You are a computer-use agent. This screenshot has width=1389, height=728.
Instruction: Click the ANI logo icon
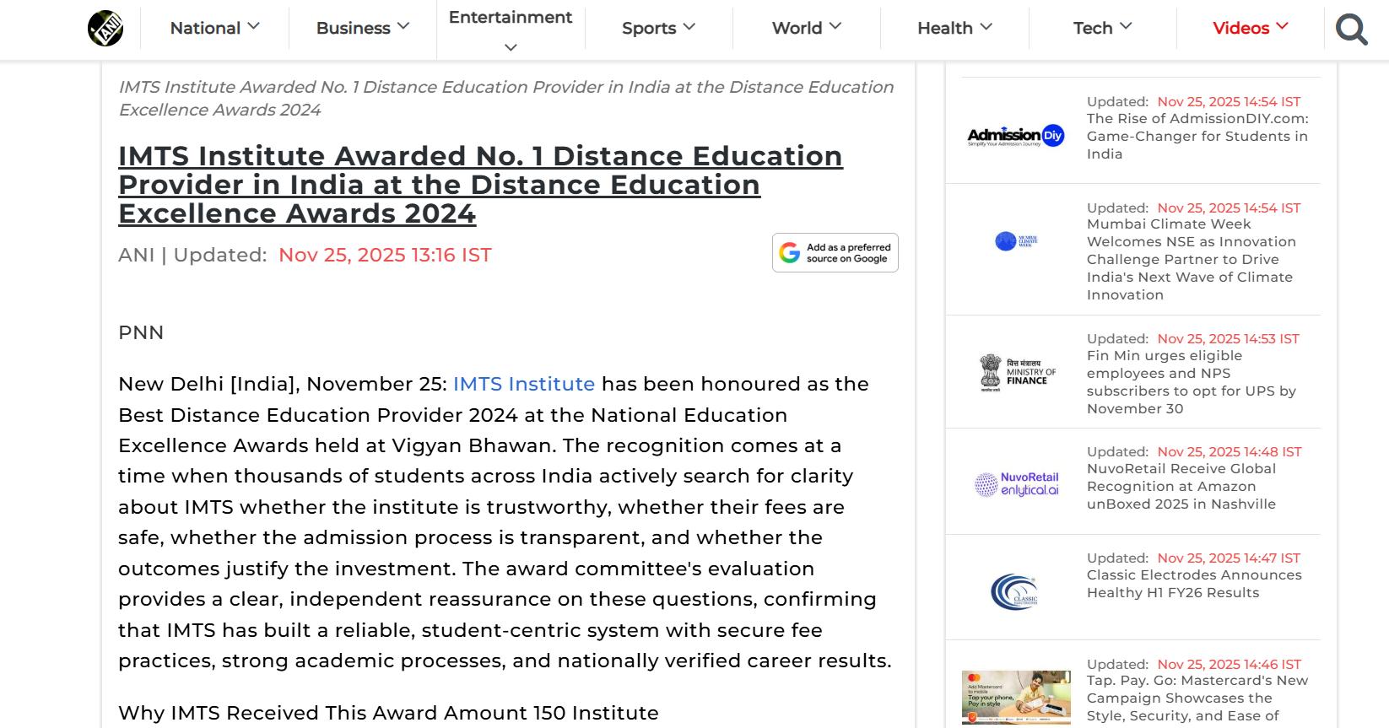click(x=105, y=28)
